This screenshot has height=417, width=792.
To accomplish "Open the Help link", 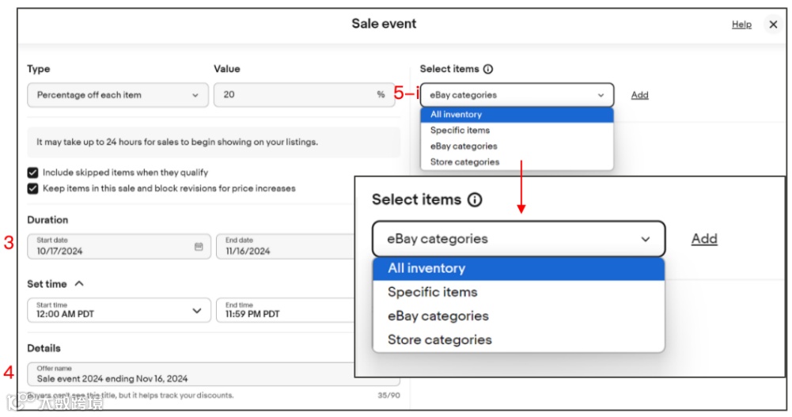I will [x=741, y=25].
